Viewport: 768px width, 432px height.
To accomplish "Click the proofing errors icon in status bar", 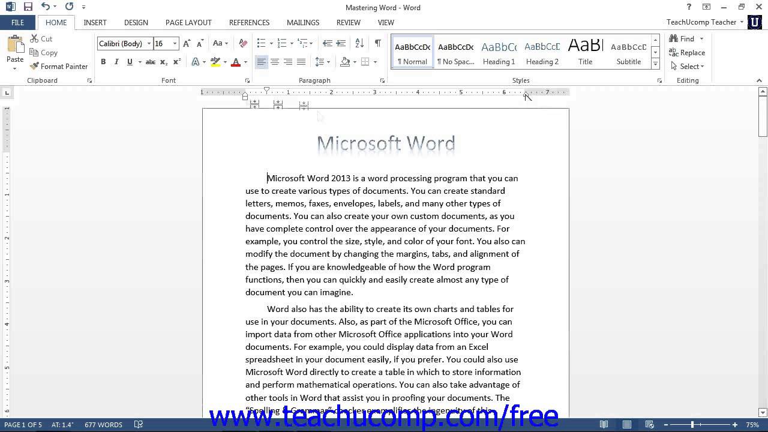I will coord(139,425).
